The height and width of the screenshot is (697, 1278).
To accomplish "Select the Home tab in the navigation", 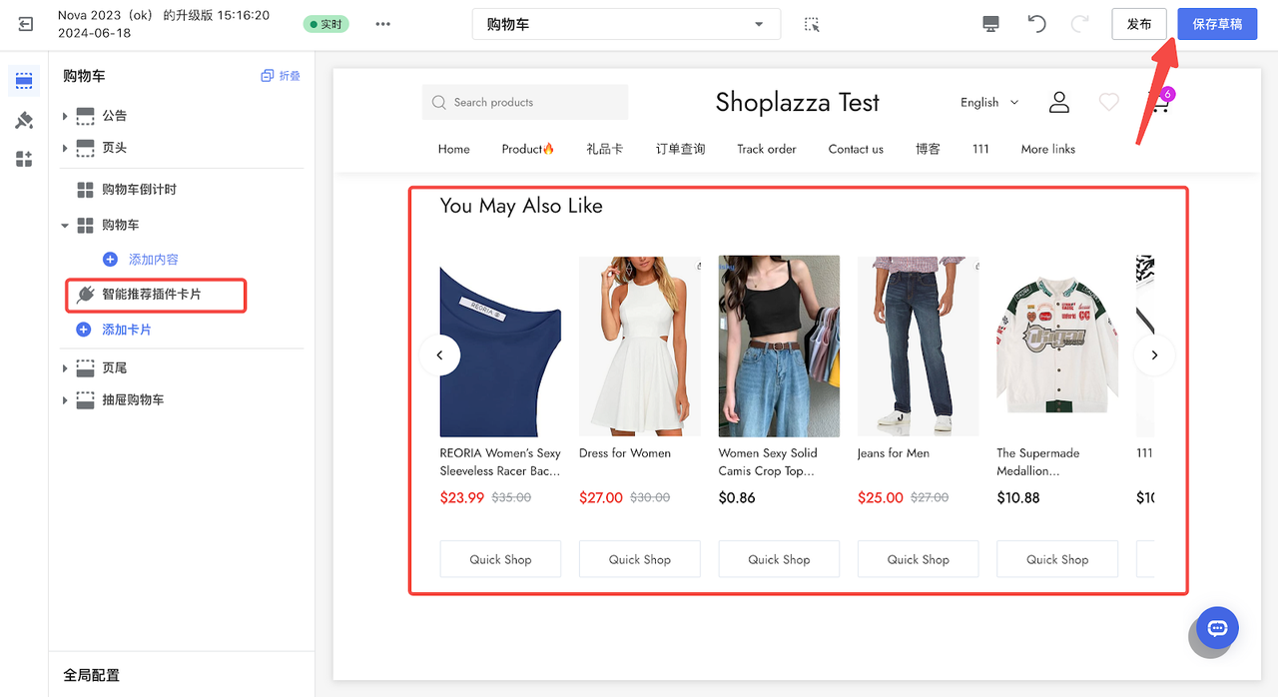I will pyautogui.click(x=453, y=149).
